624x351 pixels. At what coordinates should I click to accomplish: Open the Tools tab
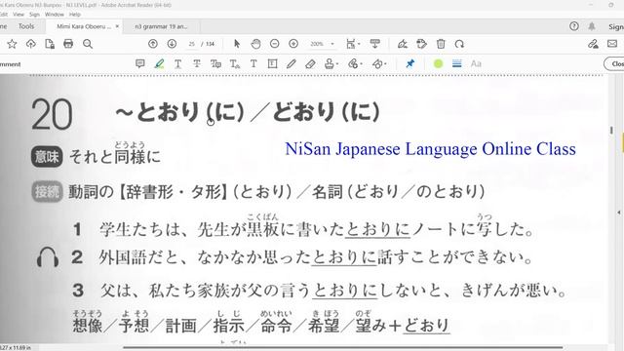26,26
